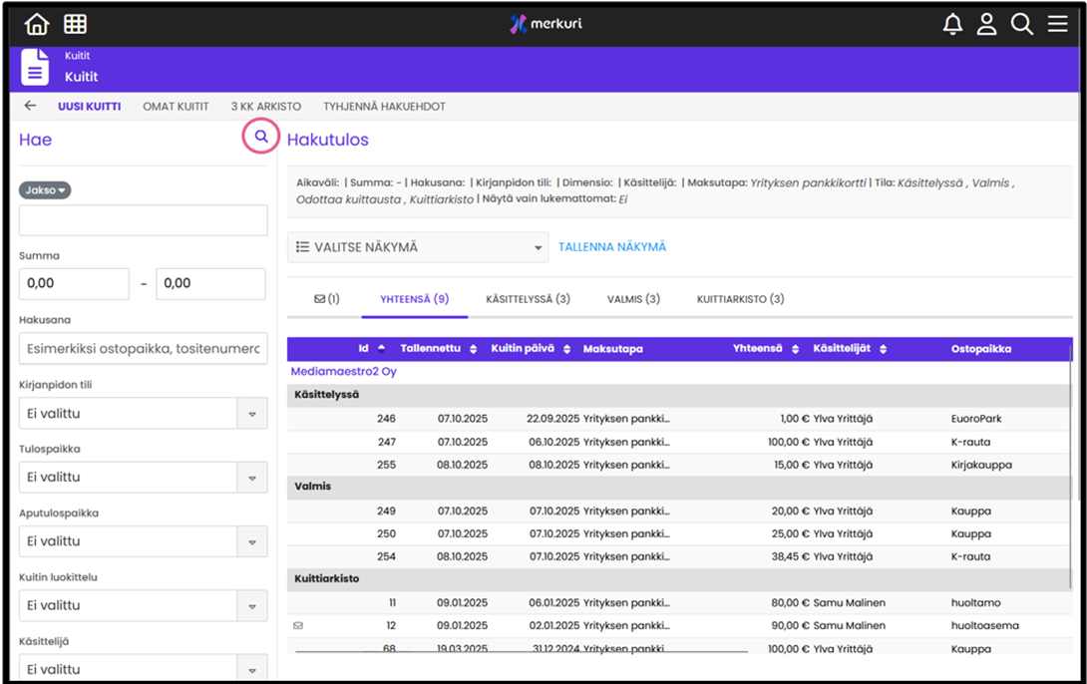Open the user profile icon
The image size is (1087, 684).
point(986,25)
